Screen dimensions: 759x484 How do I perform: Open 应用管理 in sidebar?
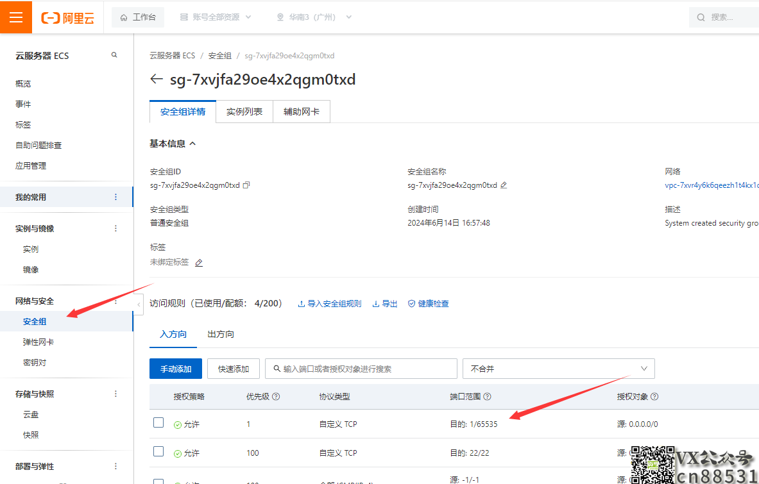coord(31,165)
